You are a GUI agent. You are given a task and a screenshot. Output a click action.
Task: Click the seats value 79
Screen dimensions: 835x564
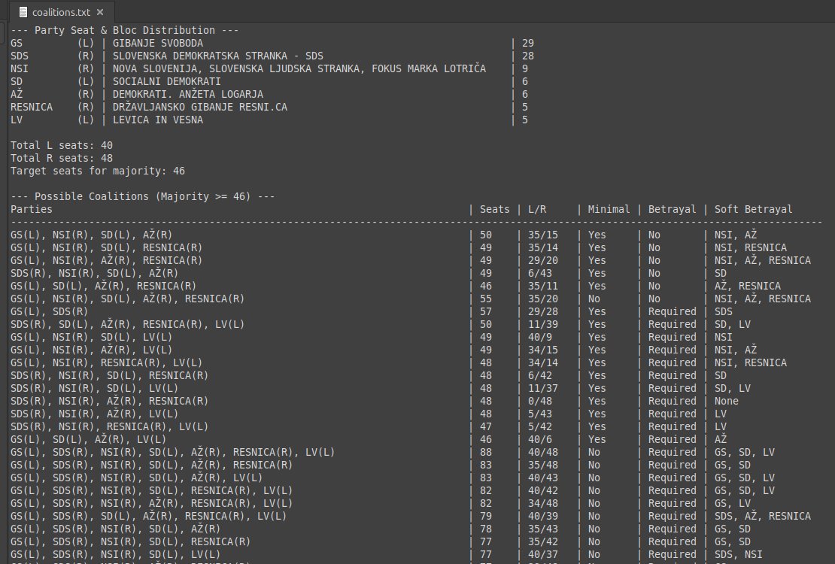[486, 516]
